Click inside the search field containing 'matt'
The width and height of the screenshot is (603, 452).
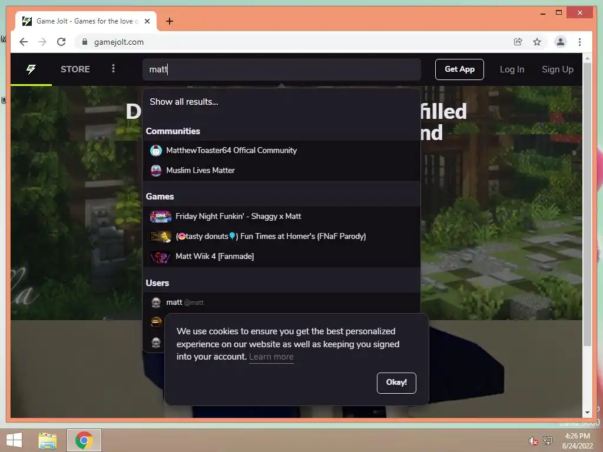[x=281, y=69]
